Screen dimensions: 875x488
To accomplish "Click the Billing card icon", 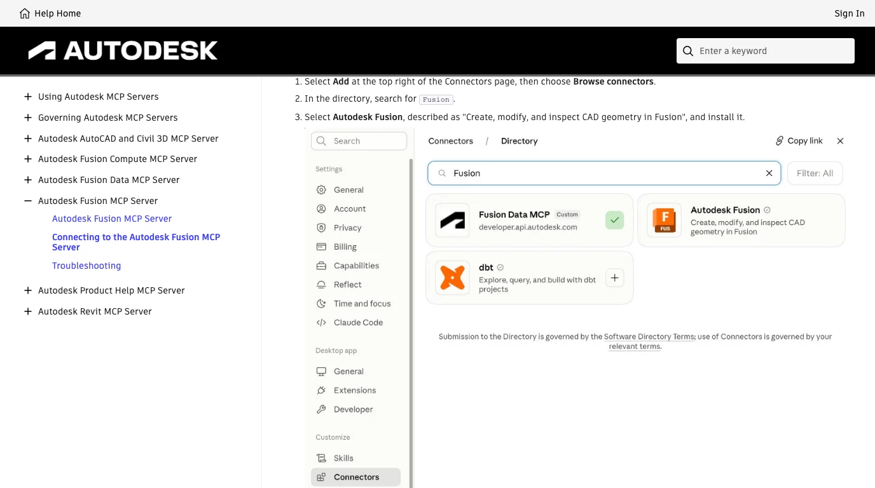I will (x=321, y=247).
